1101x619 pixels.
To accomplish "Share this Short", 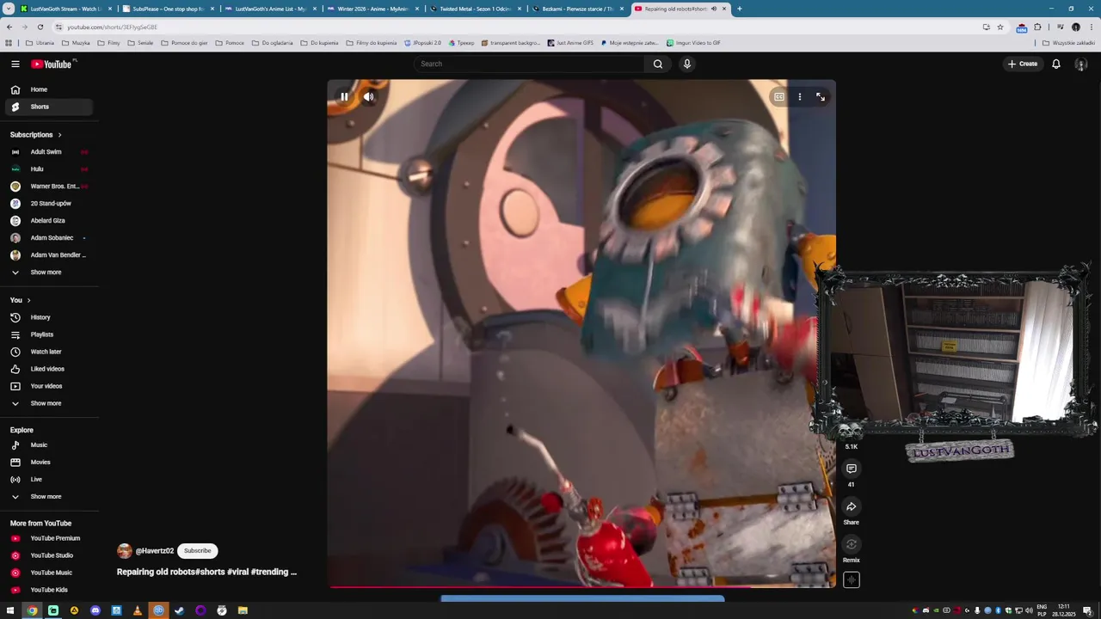I will 851,506.
